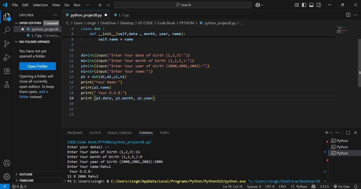Open the Search view in activity bar
The image size is (361, 189).
point(7,30)
